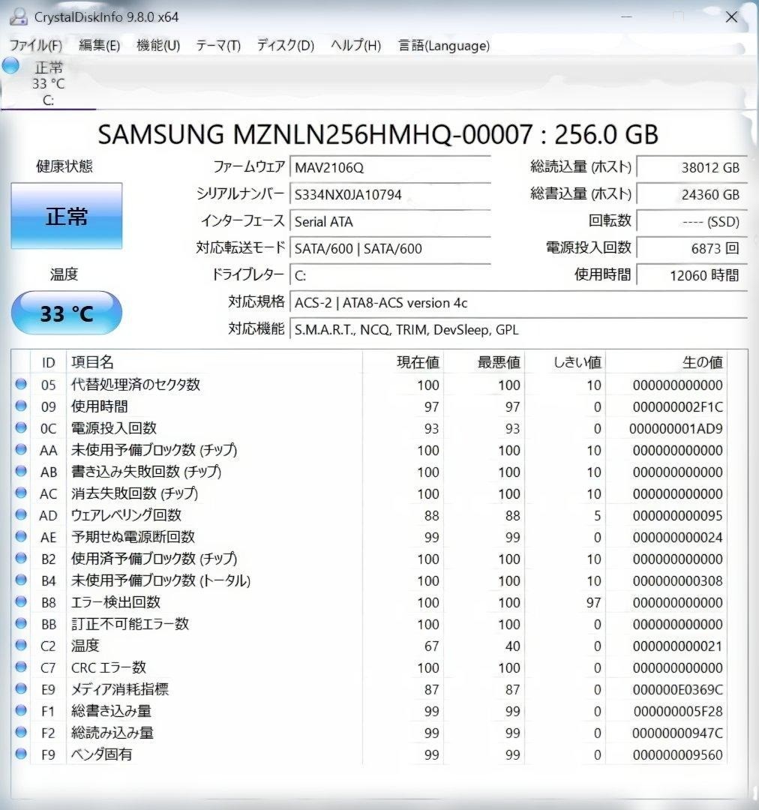Screen dimensions: 759x810
Task: Click the firmware field MAV2106Q
Action: [390, 168]
